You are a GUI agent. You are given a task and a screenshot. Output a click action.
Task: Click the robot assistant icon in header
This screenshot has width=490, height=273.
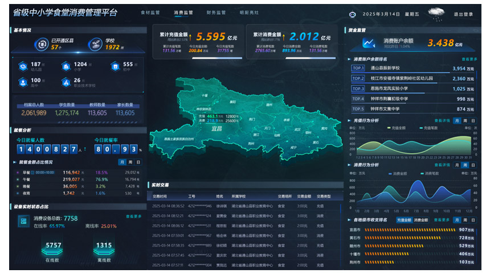[352, 14]
